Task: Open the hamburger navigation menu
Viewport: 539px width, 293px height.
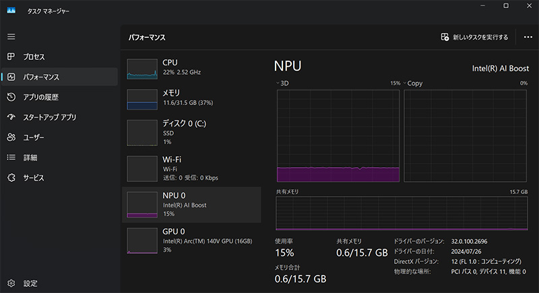Action: pyautogui.click(x=11, y=36)
